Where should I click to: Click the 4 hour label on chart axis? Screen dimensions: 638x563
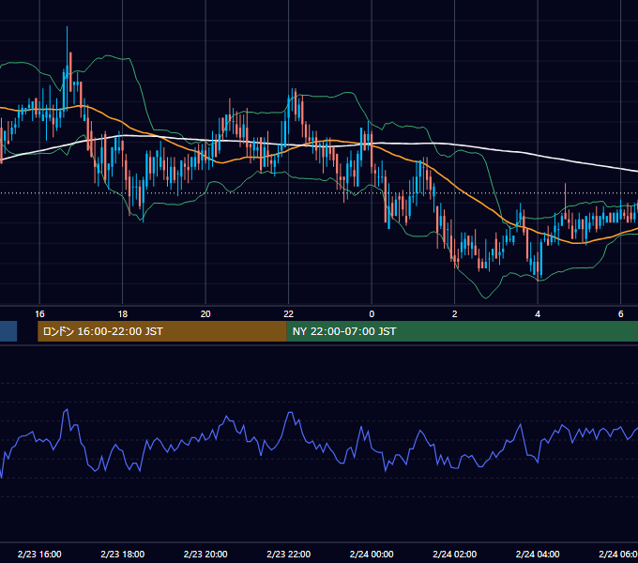(538, 314)
